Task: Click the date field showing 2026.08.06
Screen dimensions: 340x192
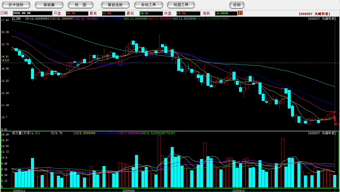Action: pos(32,13)
